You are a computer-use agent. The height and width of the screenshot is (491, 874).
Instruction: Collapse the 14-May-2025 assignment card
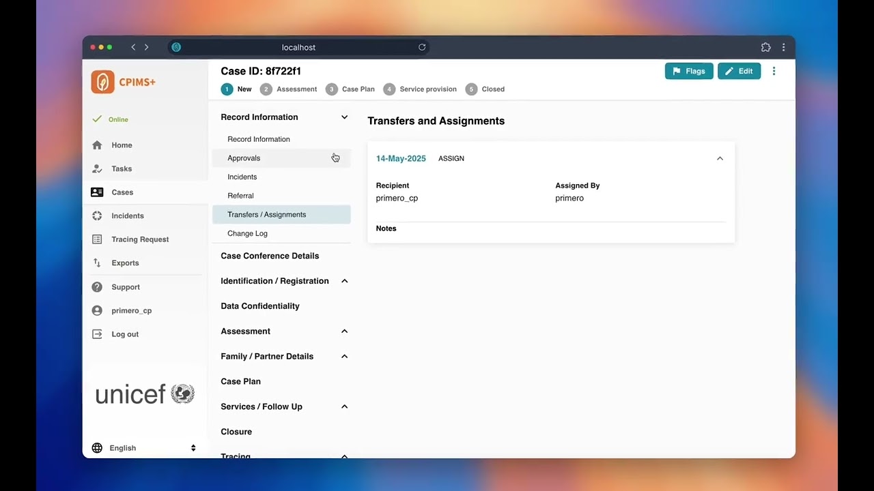pyautogui.click(x=720, y=158)
